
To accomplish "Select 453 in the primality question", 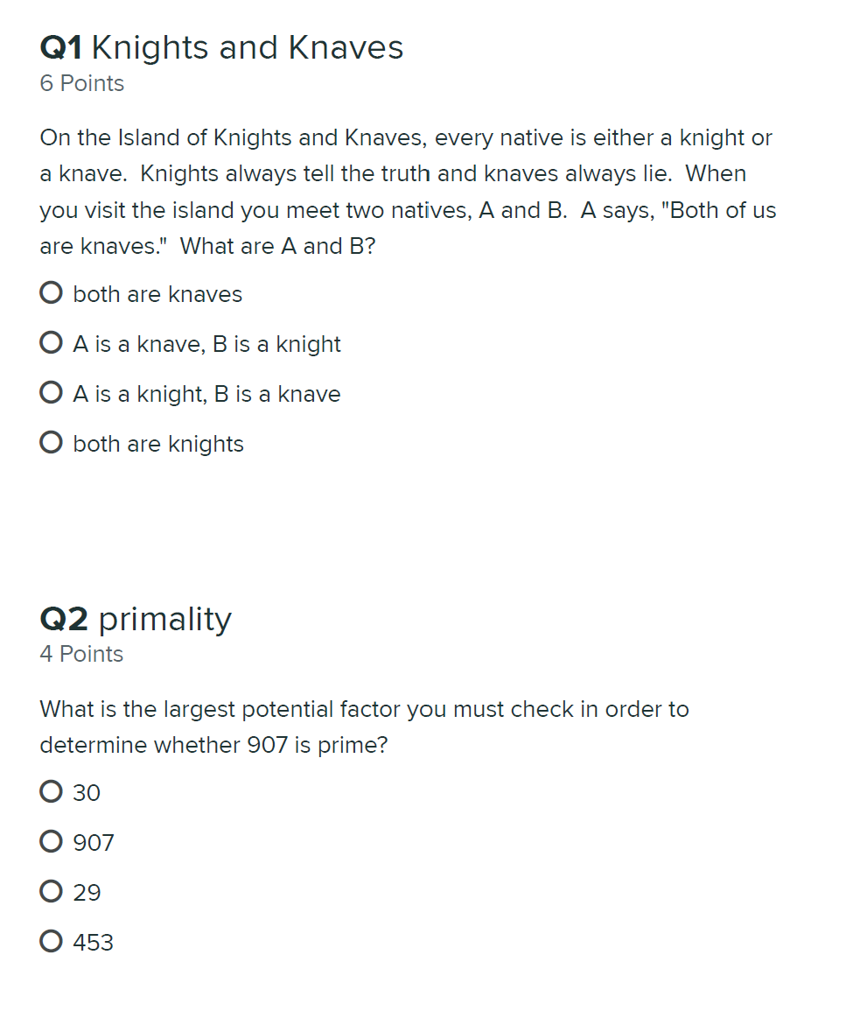I will coord(51,940).
